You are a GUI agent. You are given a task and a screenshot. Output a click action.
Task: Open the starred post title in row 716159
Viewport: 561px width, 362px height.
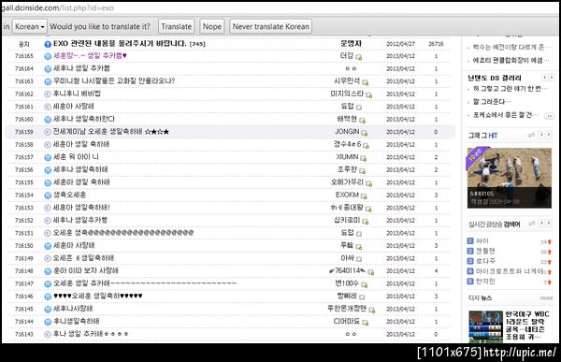[111, 132]
